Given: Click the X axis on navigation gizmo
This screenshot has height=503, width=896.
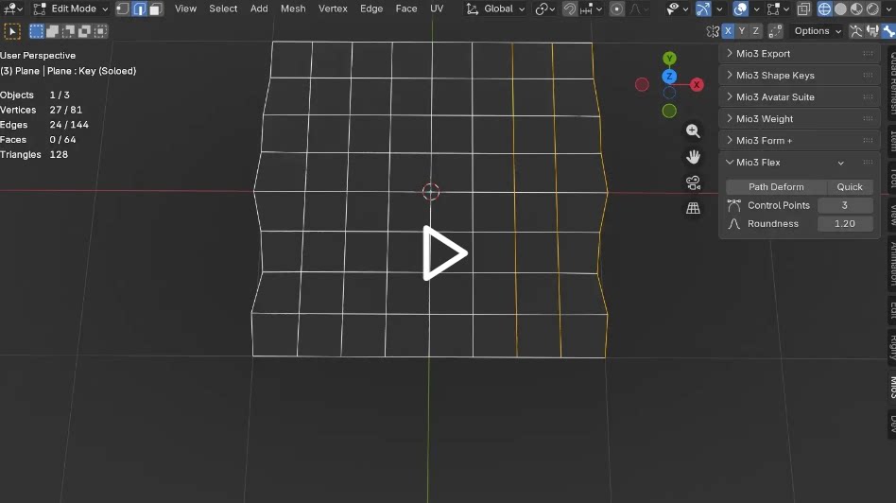Looking at the screenshot, I should click(696, 85).
